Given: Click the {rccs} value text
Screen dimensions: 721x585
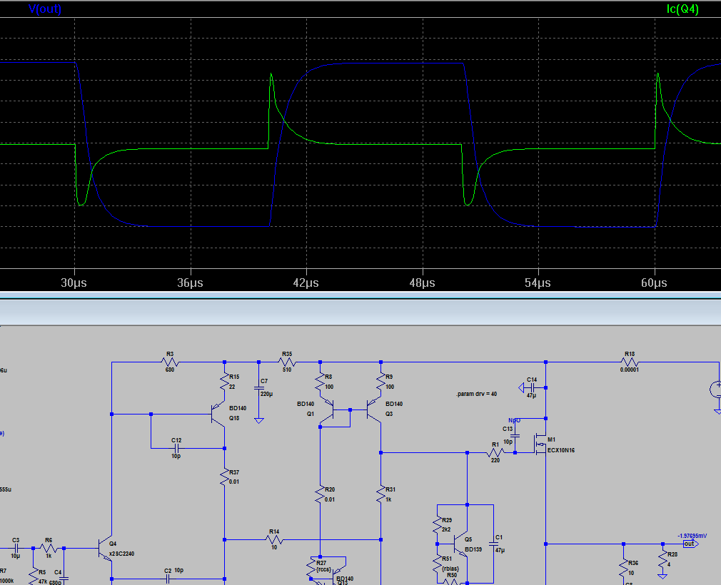Looking at the screenshot, I should tap(323, 569).
